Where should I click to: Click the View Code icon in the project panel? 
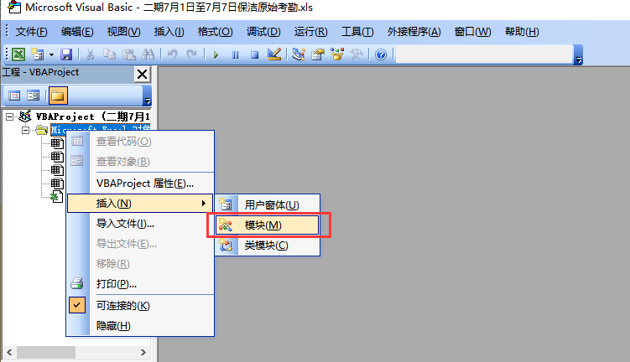14,96
